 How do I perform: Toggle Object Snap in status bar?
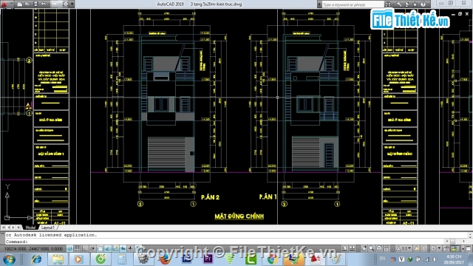(101, 249)
